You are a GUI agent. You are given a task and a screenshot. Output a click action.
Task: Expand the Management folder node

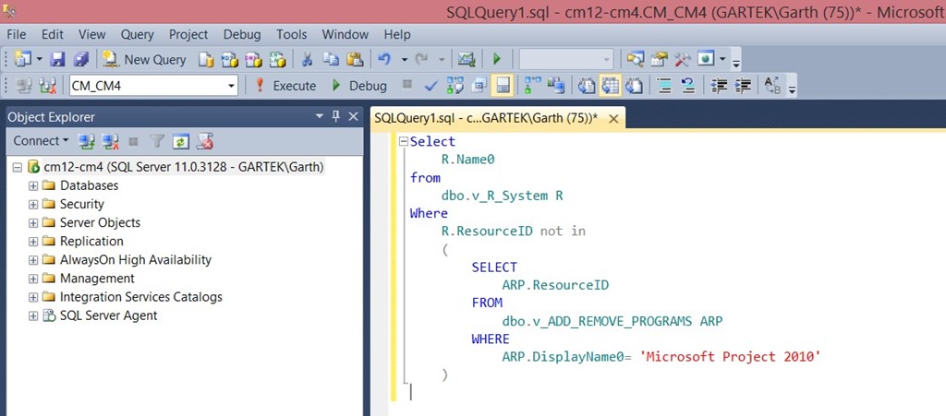pos(33,279)
